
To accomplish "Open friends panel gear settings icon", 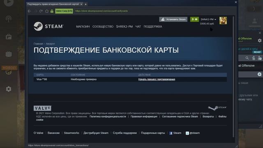I will [259, 40].
